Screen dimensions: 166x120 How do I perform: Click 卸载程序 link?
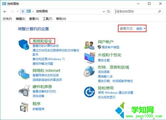pos(38,109)
